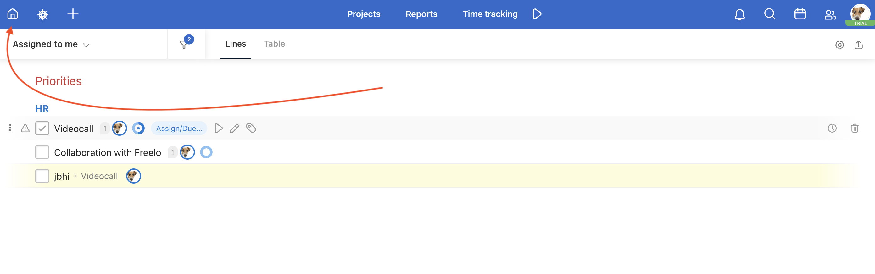Open the calendar icon in header
875x274 pixels.
point(800,14)
